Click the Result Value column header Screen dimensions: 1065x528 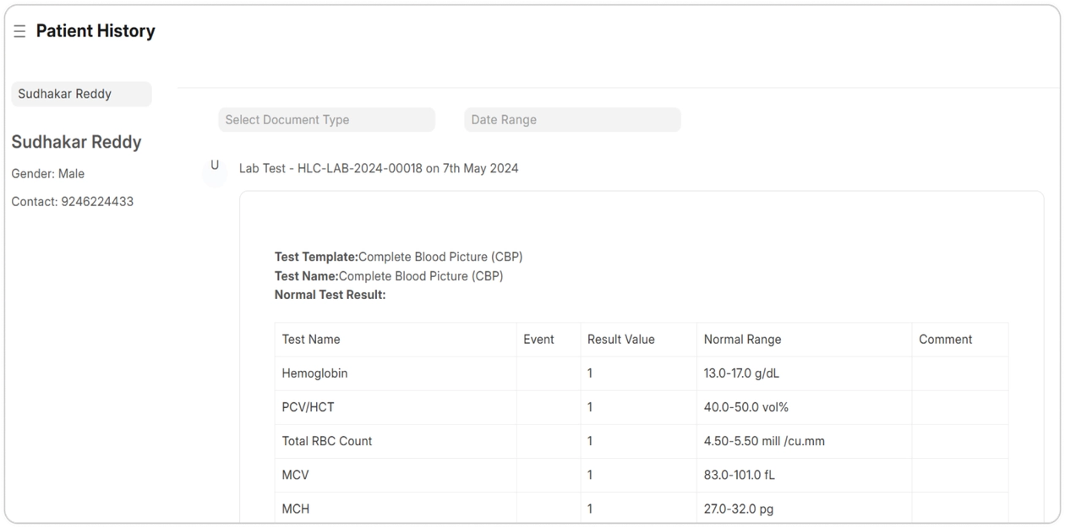(621, 340)
